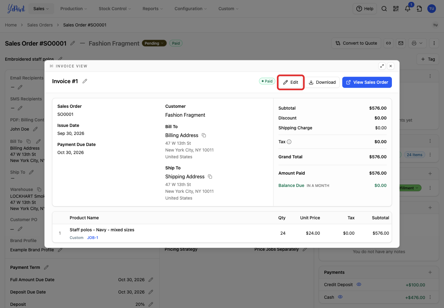Close the invoice view dialog
The image size is (444, 308).
pos(391,66)
